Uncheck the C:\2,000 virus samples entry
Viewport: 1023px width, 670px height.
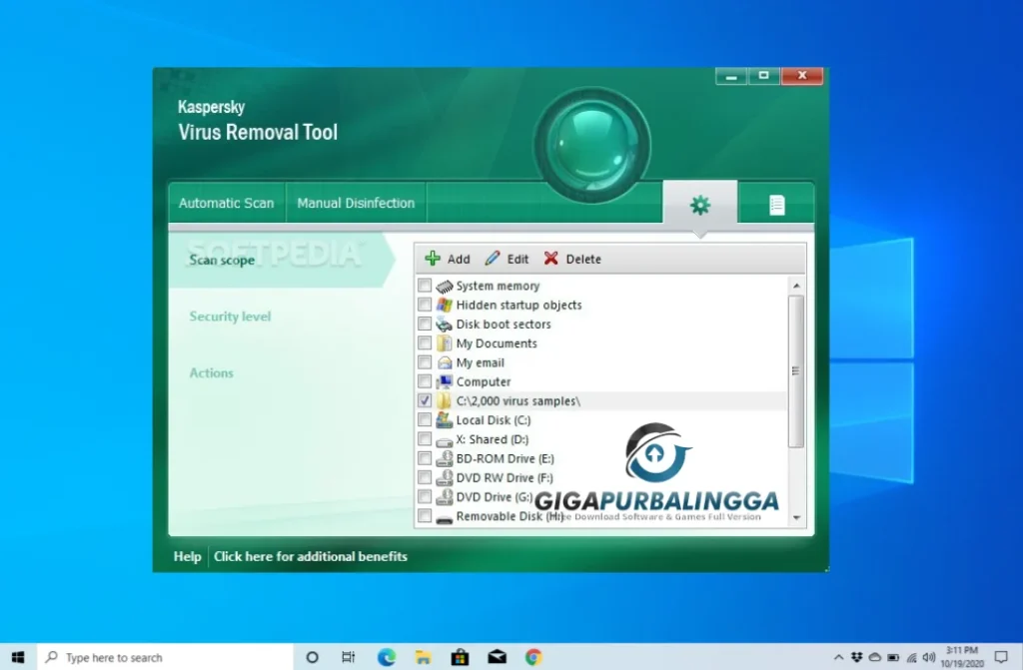[x=424, y=400]
